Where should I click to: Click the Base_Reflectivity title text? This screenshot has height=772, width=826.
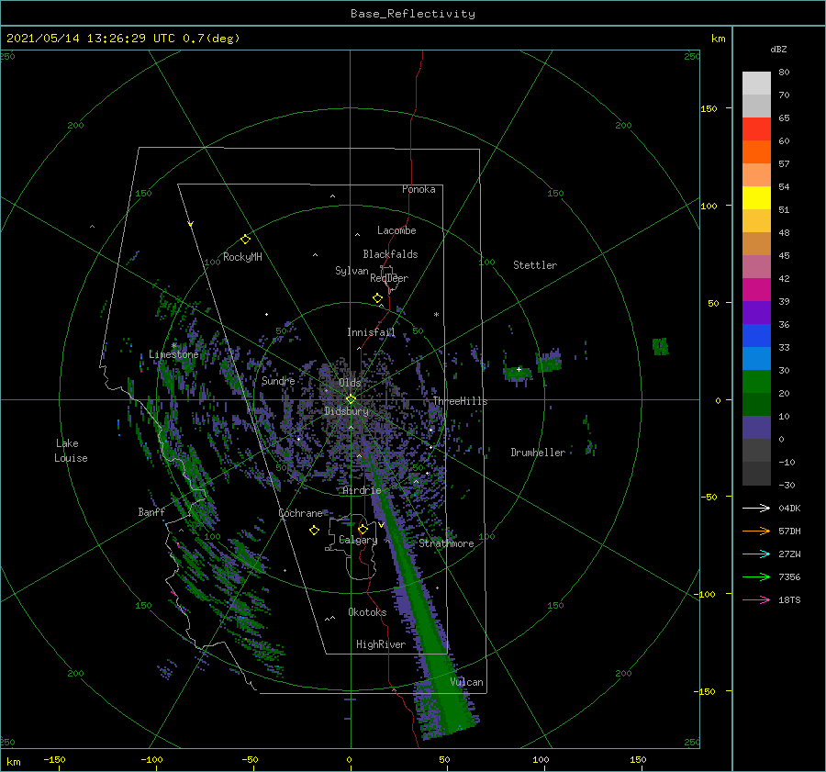click(413, 14)
